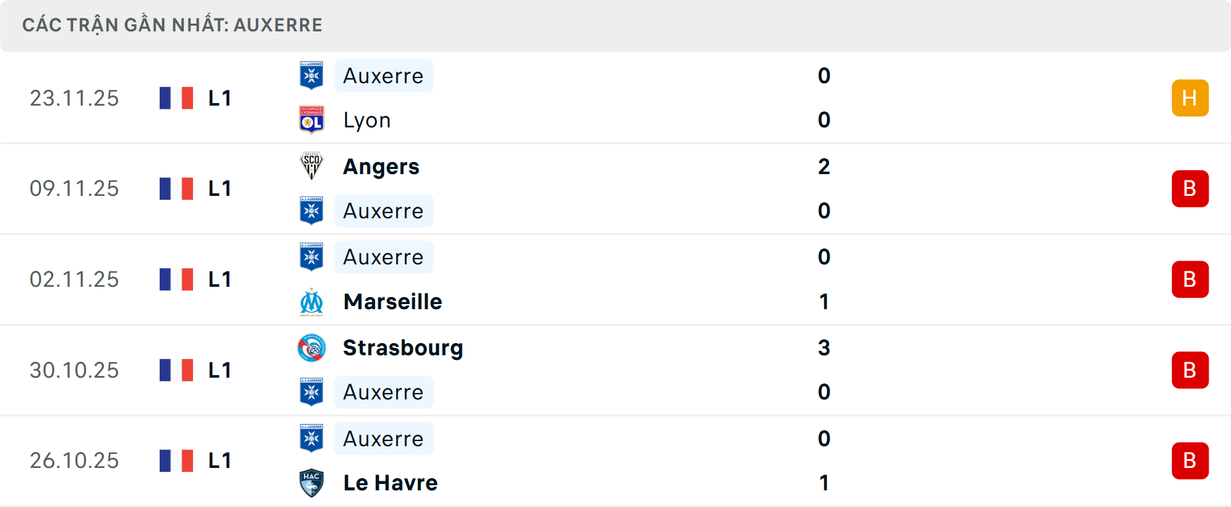Click red B badge for Angers match
Image resolution: width=1231 pixels, height=507 pixels.
(x=1190, y=189)
